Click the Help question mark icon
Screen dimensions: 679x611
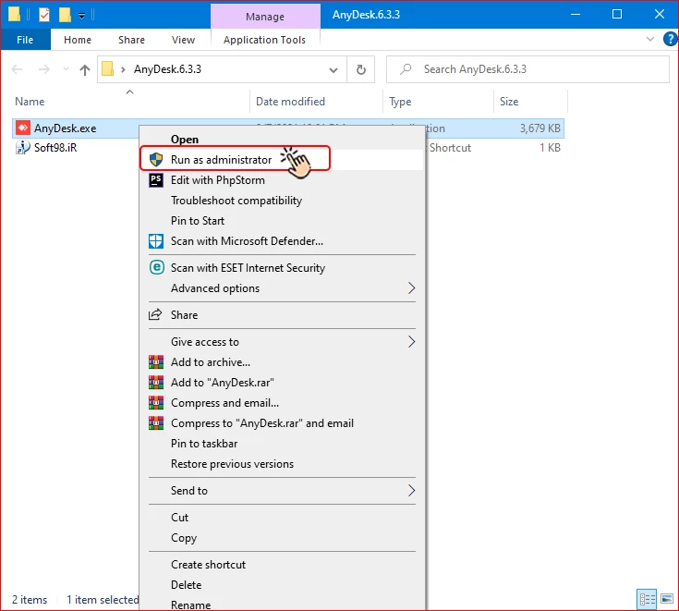click(x=670, y=40)
